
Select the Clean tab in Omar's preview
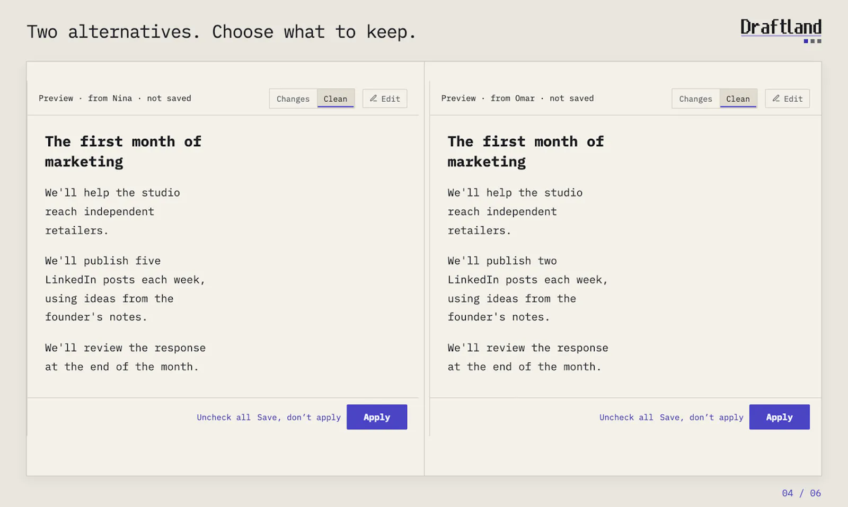click(738, 99)
